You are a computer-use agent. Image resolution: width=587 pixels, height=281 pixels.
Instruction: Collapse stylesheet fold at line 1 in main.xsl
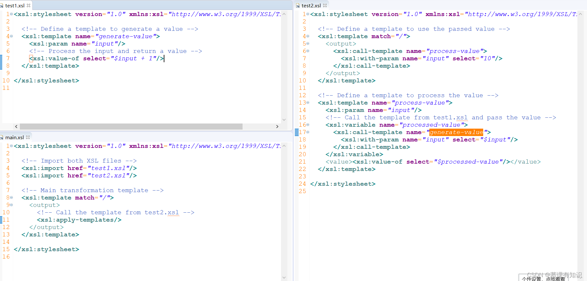point(12,146)
